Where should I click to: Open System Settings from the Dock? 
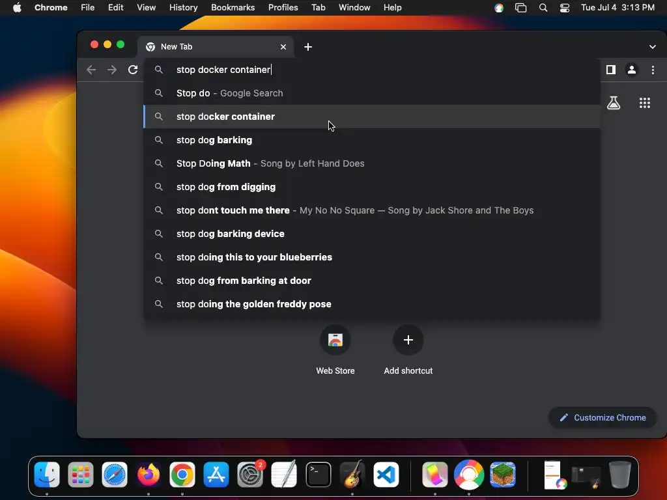(250, 475)
